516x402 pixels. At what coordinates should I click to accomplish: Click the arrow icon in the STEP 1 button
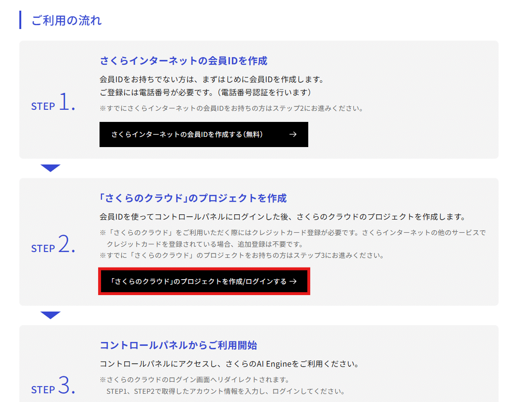pos(293,134)
